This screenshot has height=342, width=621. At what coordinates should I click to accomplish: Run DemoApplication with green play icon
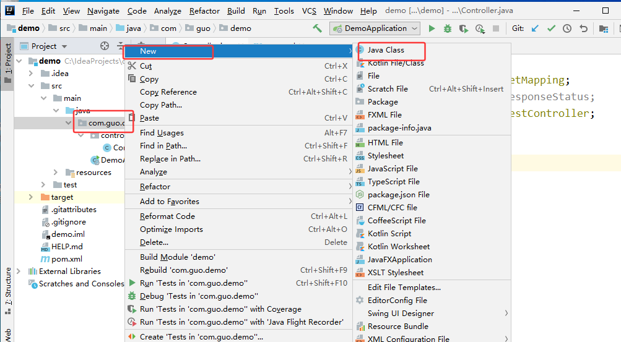tap(432, 28)
